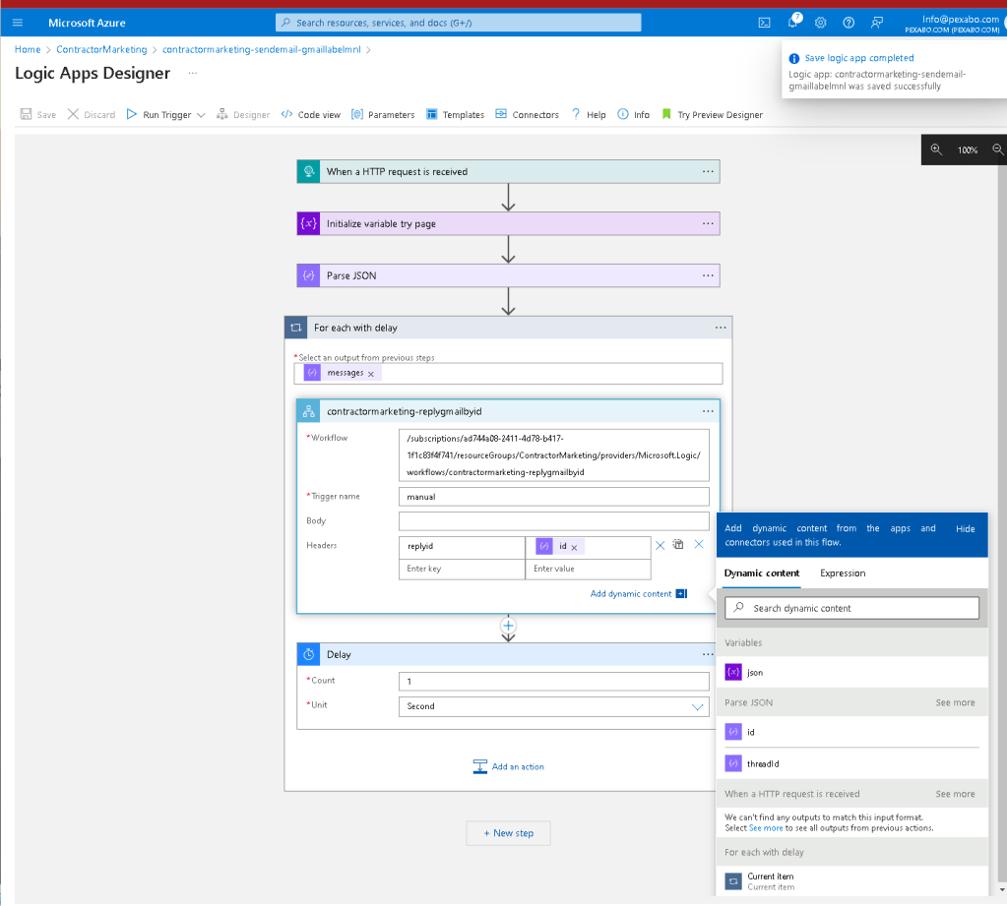Select the Expression tab
The height and width of the screenshot is (906, 1007).
pos(843,573)
